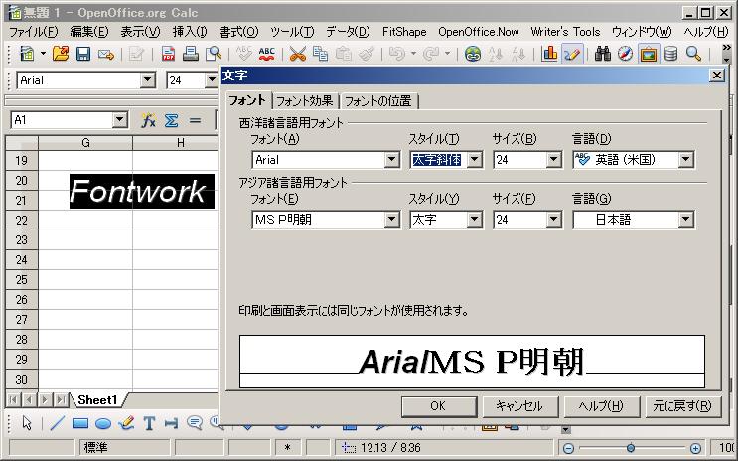Expand Name Box A1 dropdown arrow
Screen dimensions: 738x461
[x=120, y=120]
